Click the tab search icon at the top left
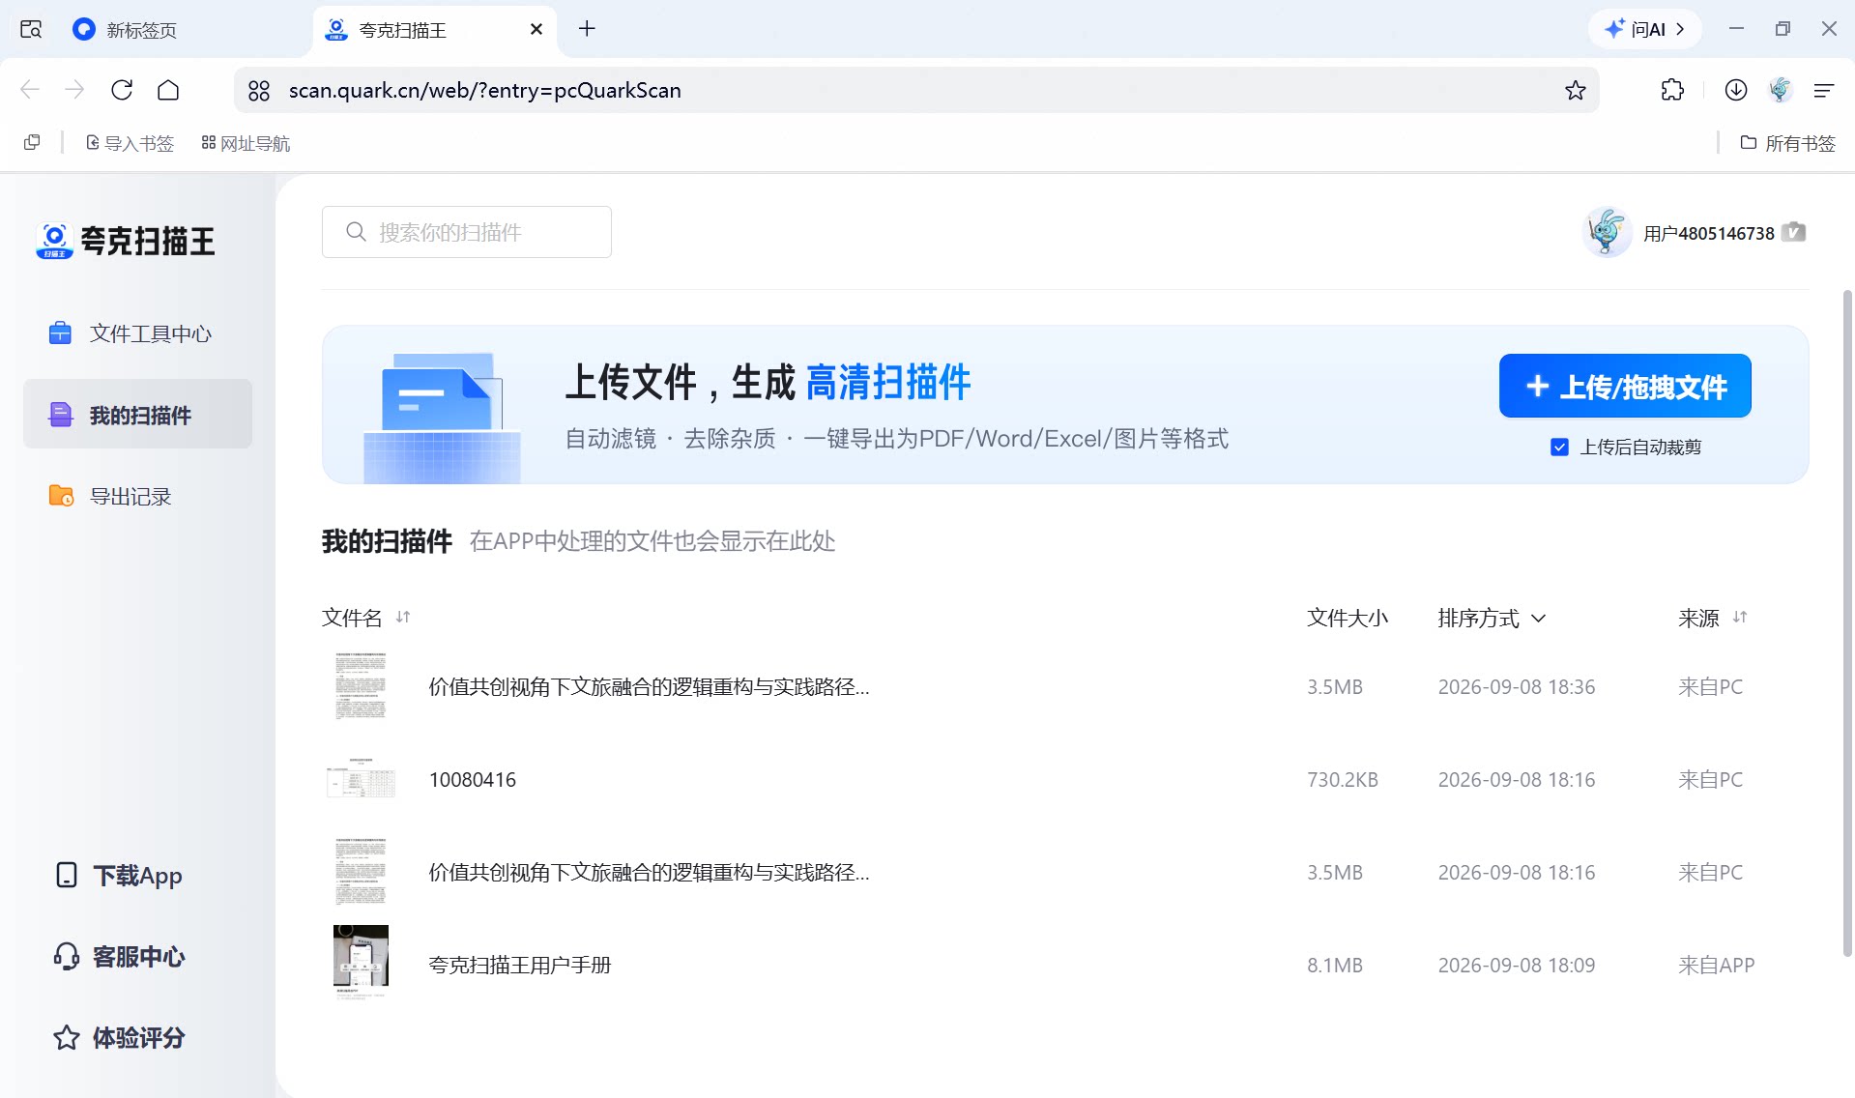 (31, 29)
